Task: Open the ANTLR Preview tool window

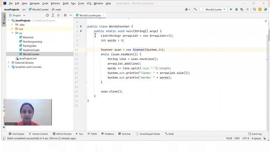Action: pyautogui.click(x=62, y=134)
